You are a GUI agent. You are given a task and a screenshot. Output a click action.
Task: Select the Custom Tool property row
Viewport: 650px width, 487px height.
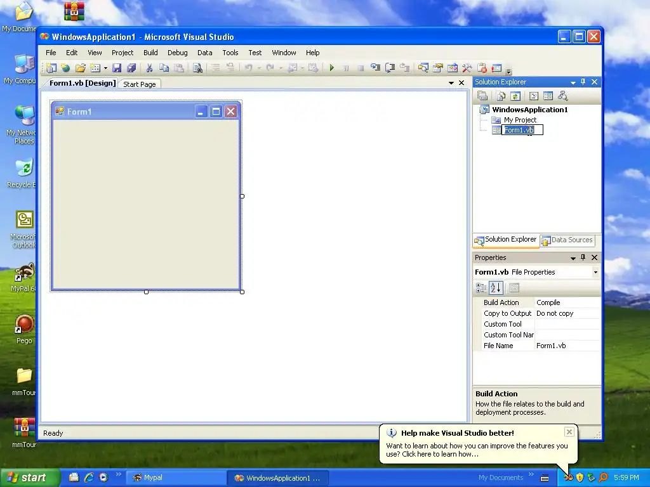coord(537,324)
